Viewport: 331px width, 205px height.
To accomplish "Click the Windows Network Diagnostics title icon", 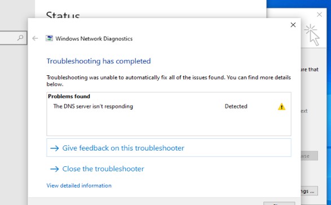I will point(49,38).
